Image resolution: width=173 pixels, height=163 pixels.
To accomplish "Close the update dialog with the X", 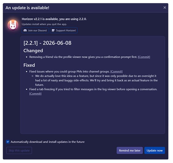I will tap(165, 7).
